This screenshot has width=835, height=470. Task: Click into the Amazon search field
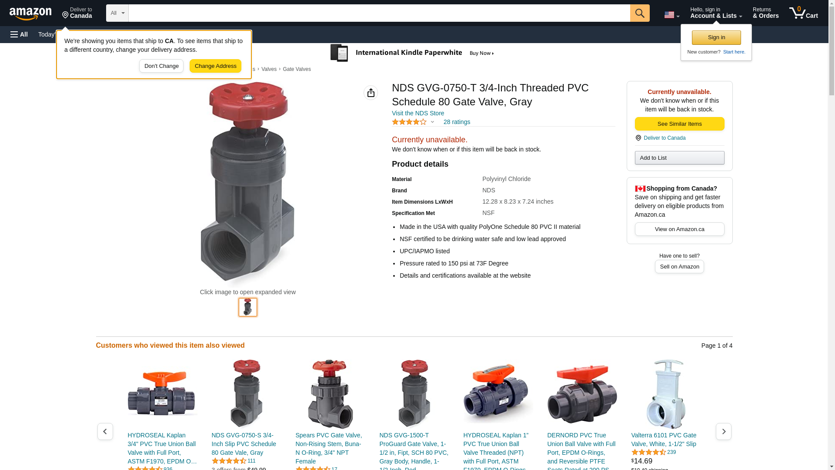pos(379,13)
